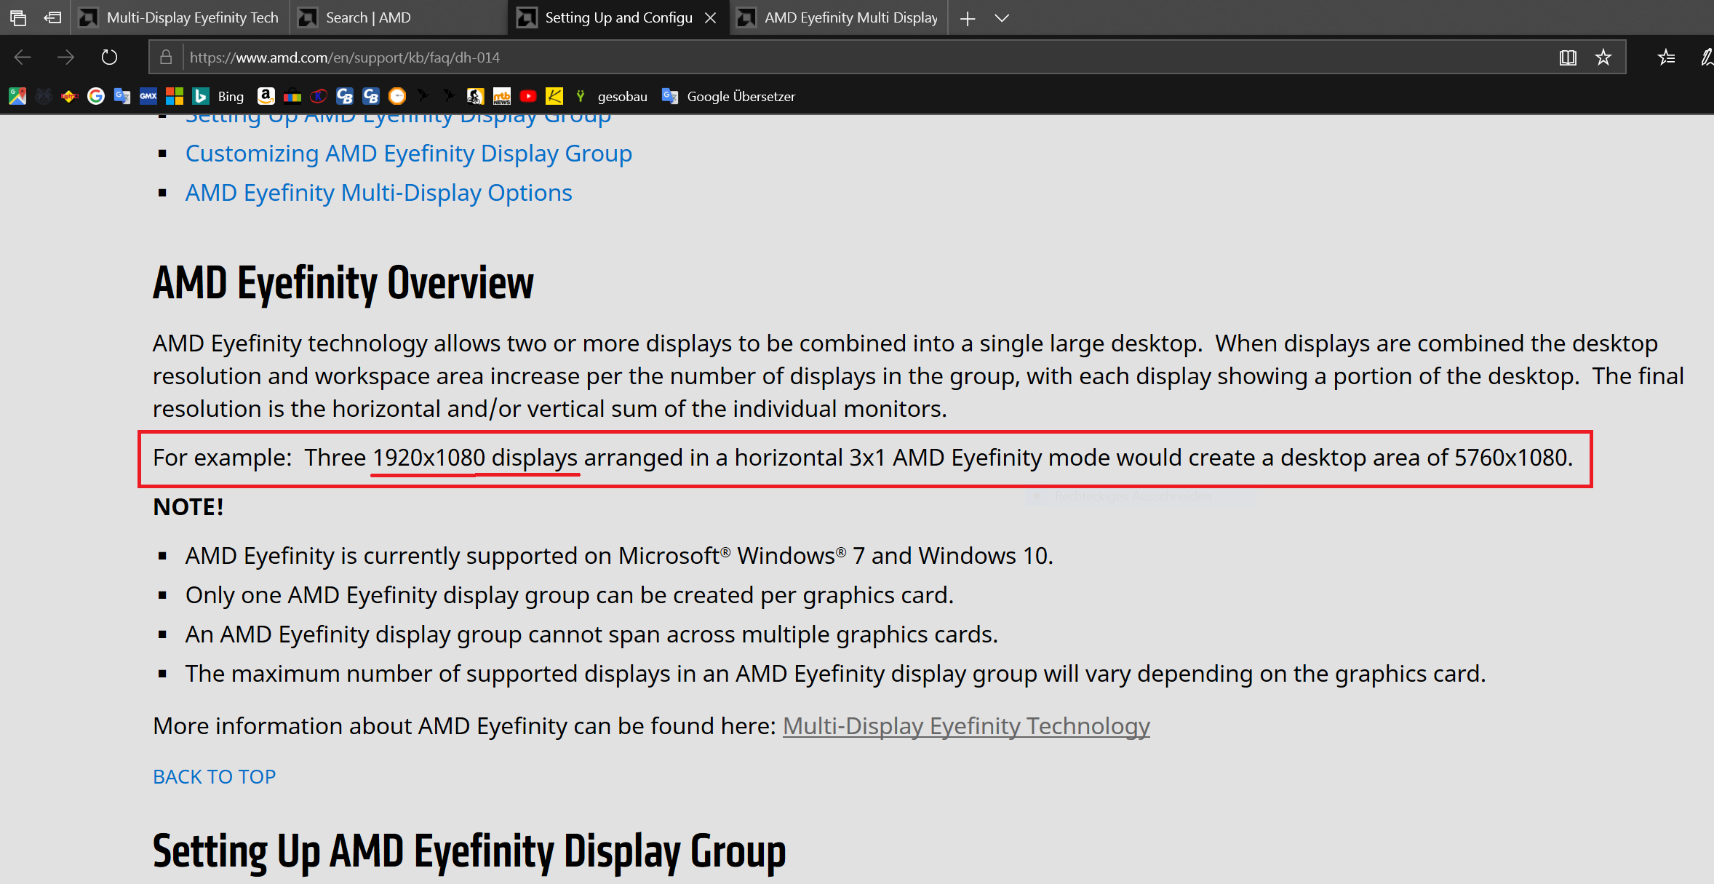The image size is (1714, 884).
Task: Show the tabs you've set aside
Action: pyautogui.click(x=18, y=17)
